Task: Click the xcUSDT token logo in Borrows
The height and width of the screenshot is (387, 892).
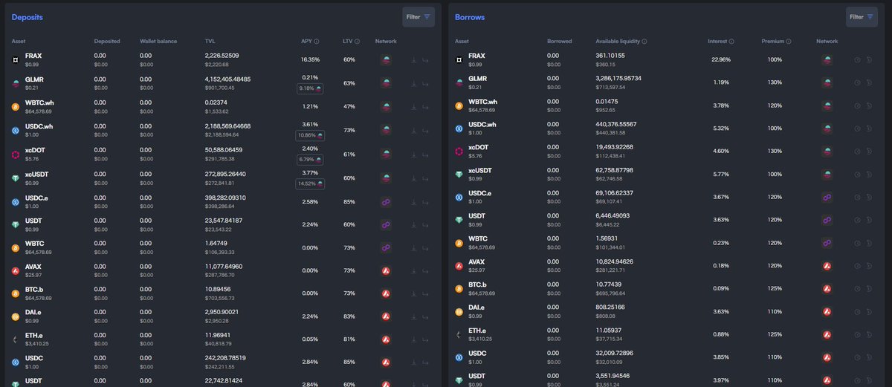Action: 459,175
